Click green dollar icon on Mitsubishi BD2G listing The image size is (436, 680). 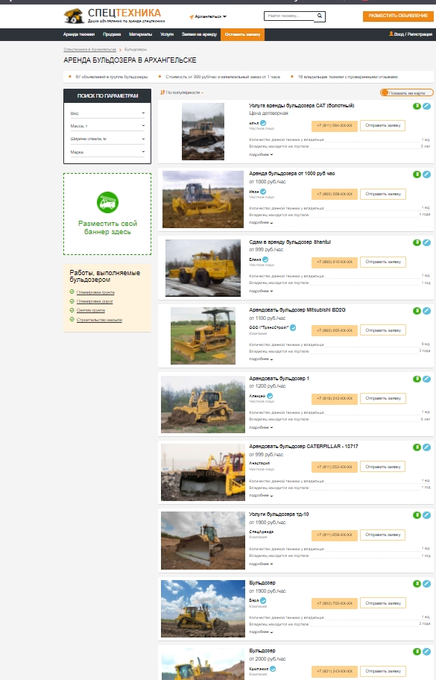click(x=417, y=310)
